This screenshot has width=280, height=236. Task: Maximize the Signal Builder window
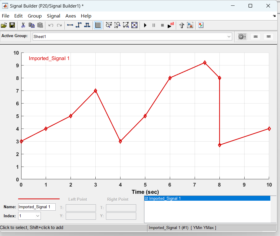pos(250,6)
